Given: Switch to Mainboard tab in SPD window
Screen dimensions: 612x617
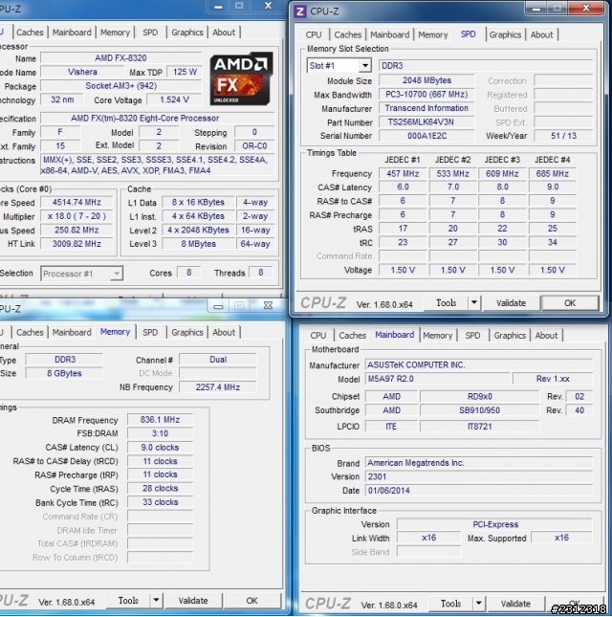Looking at the screenshot, I should 390,34.
